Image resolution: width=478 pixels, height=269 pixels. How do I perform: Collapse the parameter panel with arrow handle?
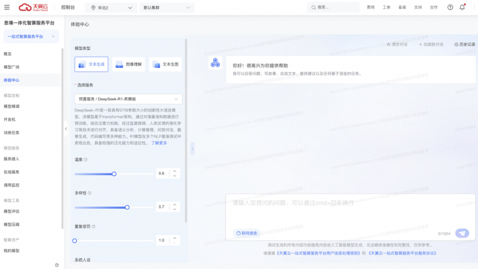(192, 149)
